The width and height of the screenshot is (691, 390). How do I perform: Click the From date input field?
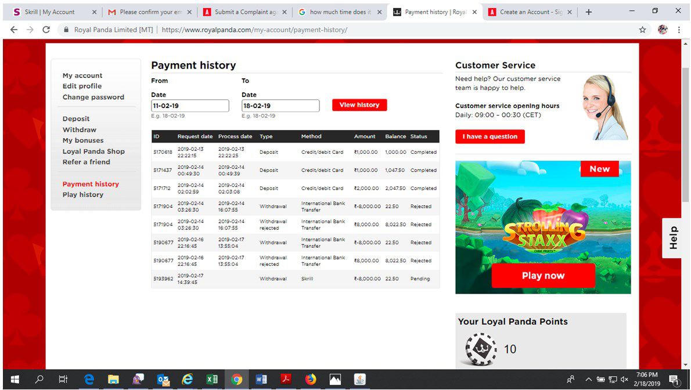click(x=190, y=106)
